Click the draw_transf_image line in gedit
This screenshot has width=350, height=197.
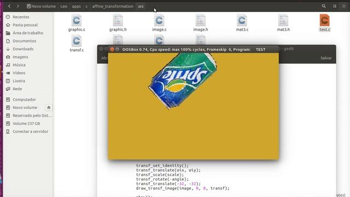point(183,188)
